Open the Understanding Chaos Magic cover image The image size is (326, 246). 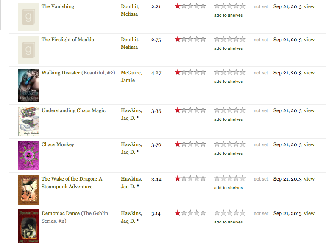point(29,121)
